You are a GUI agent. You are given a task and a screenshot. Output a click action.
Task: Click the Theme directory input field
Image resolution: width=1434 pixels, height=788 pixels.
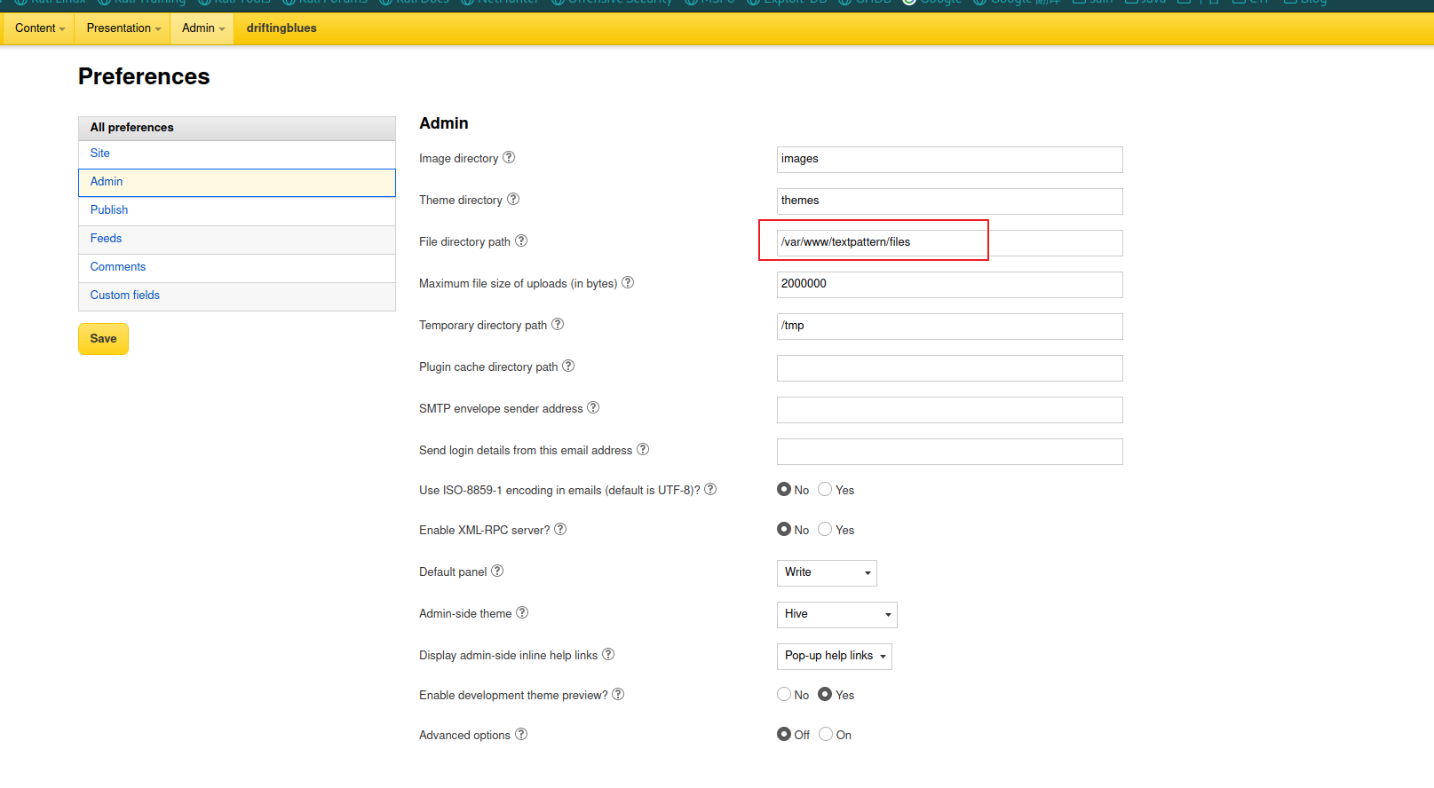[949, 201]
